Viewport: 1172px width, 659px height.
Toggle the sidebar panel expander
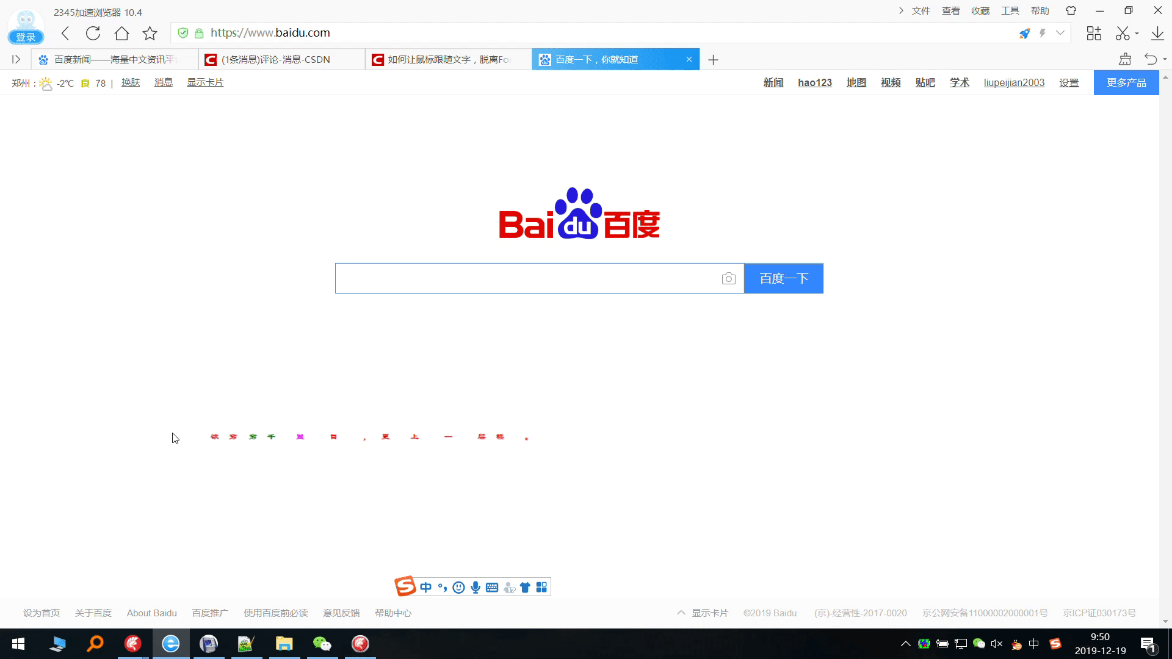click(16, 59)
